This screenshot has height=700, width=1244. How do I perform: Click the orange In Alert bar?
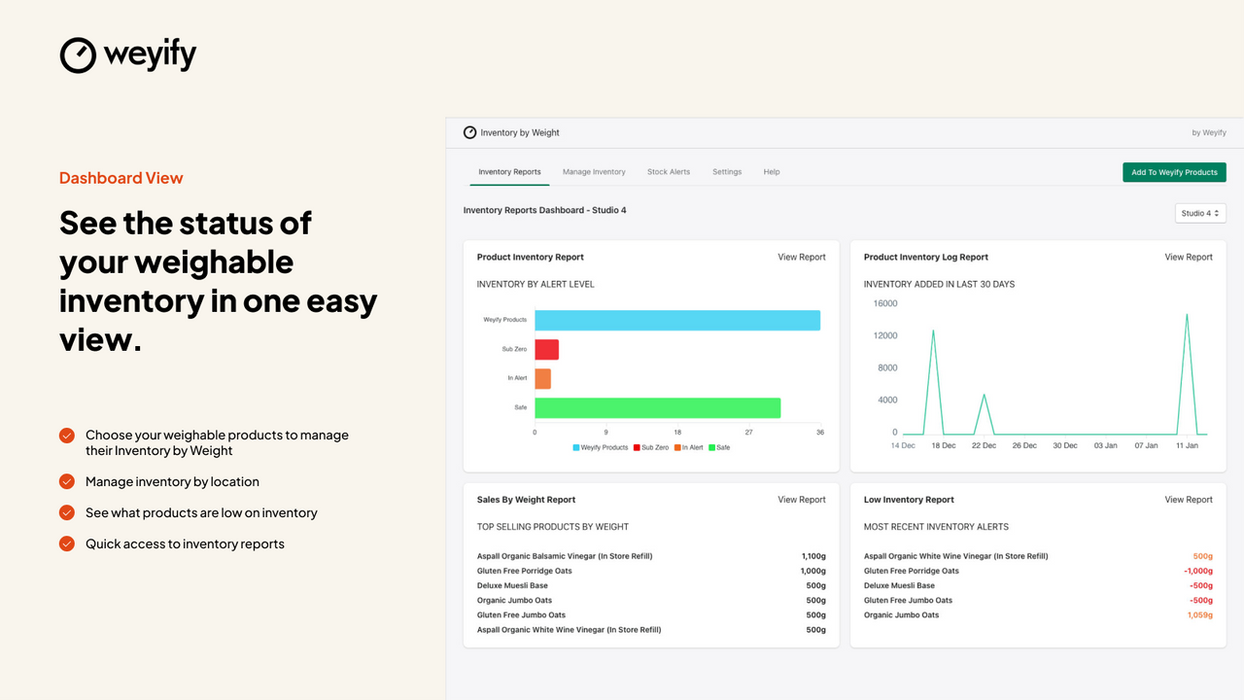pyautogui.click(x=542, y=378)
